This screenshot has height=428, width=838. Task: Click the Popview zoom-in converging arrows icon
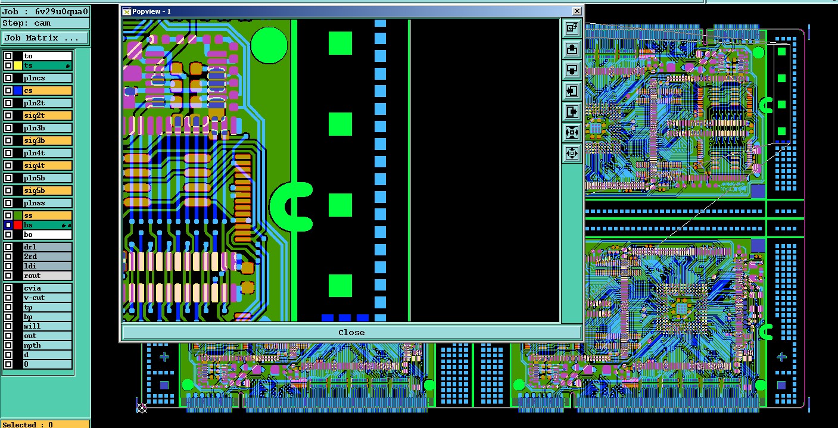572,132
